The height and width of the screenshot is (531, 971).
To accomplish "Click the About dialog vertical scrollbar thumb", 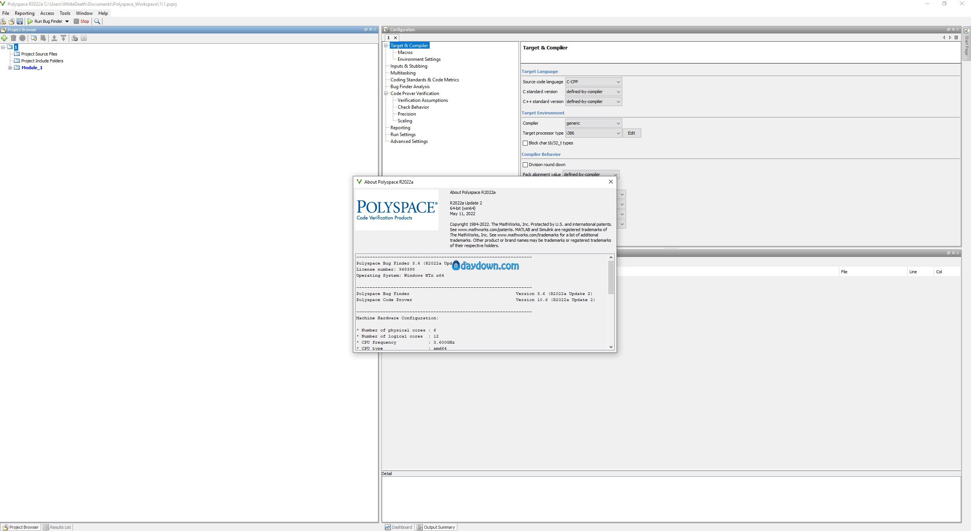I will click(x=611, y=277).
